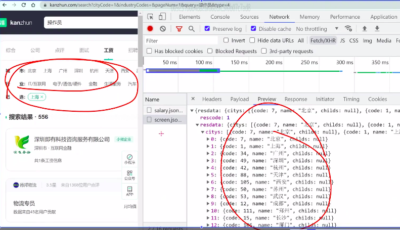Viewport: 400px width, 230px height.
Task: Import HAR file upload arrow
Action: coord(365,28)
